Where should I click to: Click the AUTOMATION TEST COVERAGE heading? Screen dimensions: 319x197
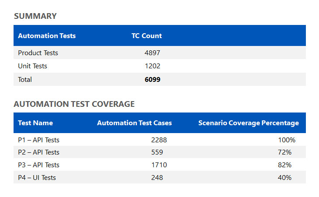(74, 104)
